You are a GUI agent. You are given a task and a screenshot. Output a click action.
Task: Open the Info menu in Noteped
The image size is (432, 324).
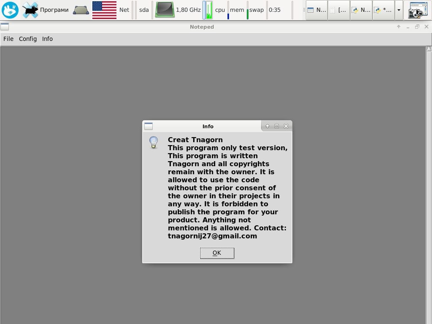(47, 39)
